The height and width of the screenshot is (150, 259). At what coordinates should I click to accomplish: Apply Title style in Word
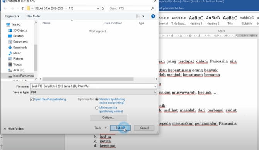pos(230,20)
